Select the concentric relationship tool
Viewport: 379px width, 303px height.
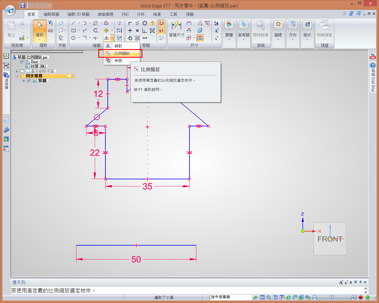[145, 23]
